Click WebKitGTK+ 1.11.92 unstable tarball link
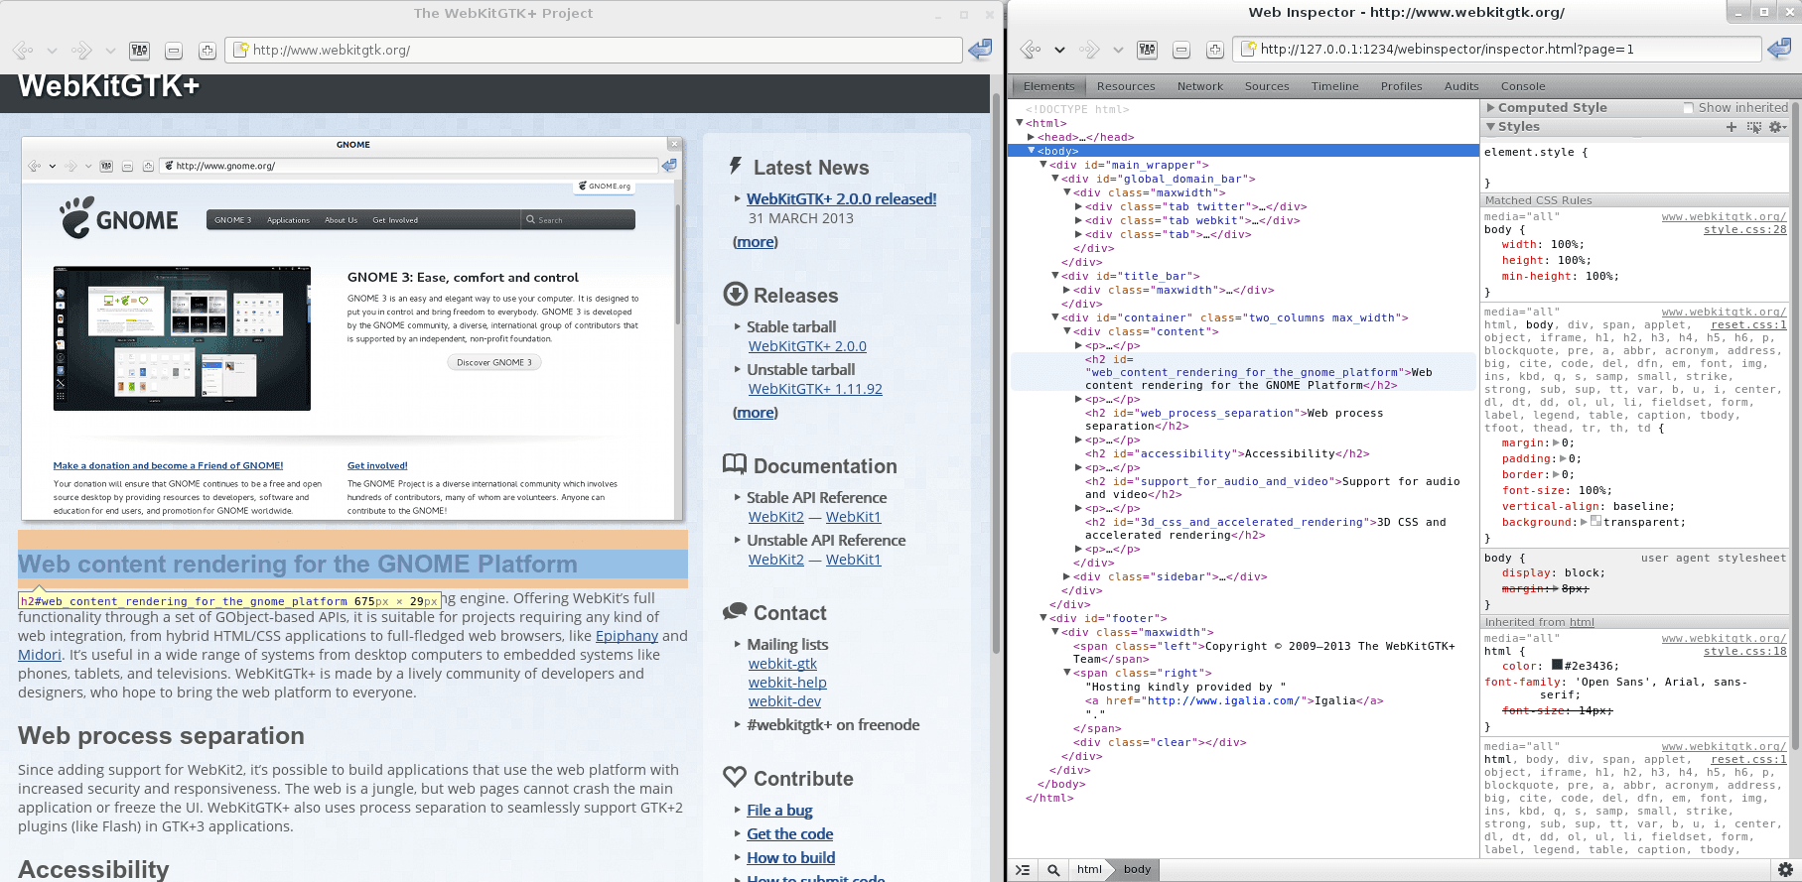The image size is (1802, 882). (x=815, y=389)
